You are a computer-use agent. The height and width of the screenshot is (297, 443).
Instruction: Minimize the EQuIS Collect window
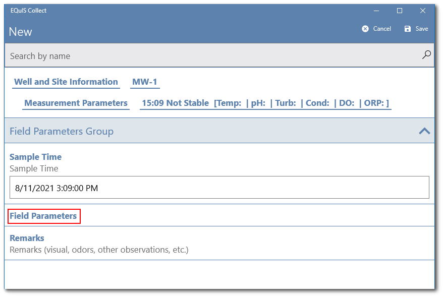tap(376, 11)
